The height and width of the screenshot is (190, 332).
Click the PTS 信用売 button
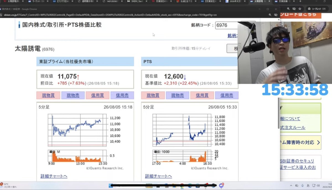click(227, 95)
